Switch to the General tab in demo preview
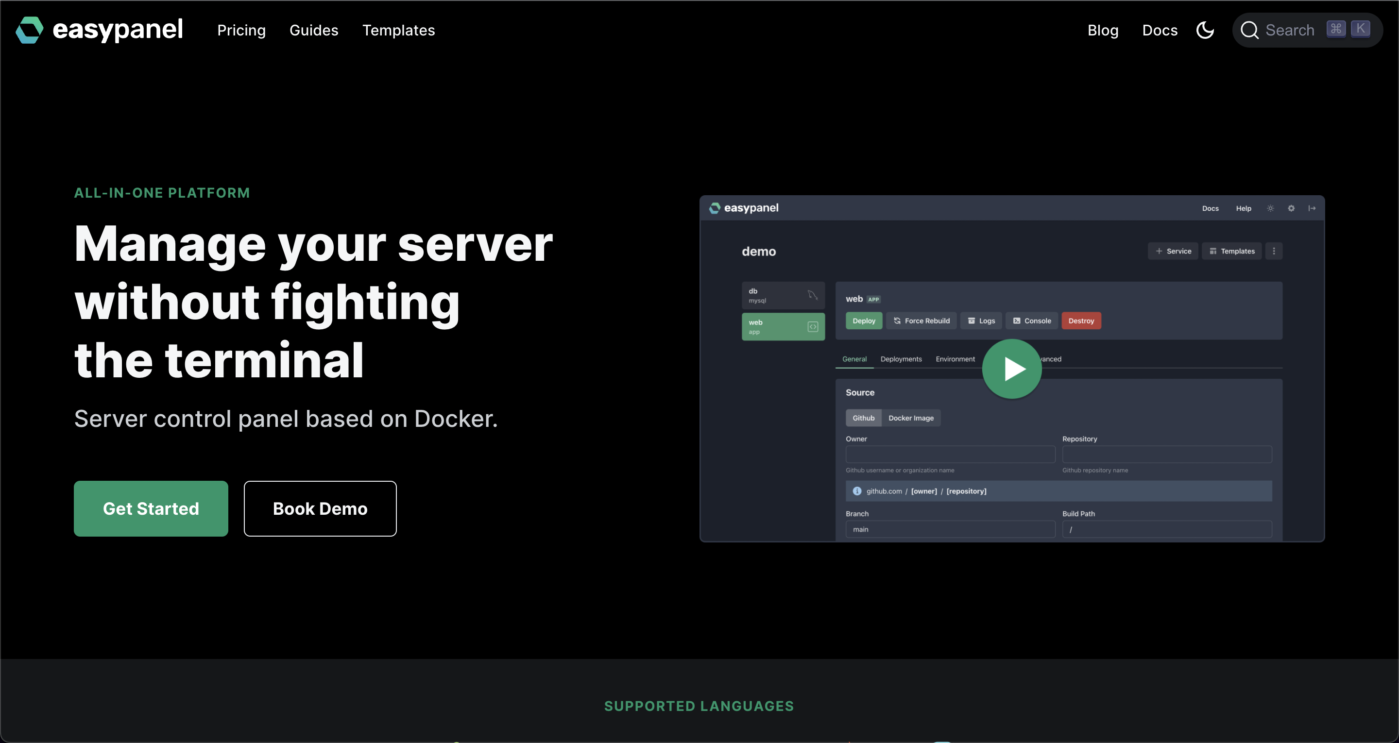The width and height of the screenshot is (1399, 743). (854, 359)
